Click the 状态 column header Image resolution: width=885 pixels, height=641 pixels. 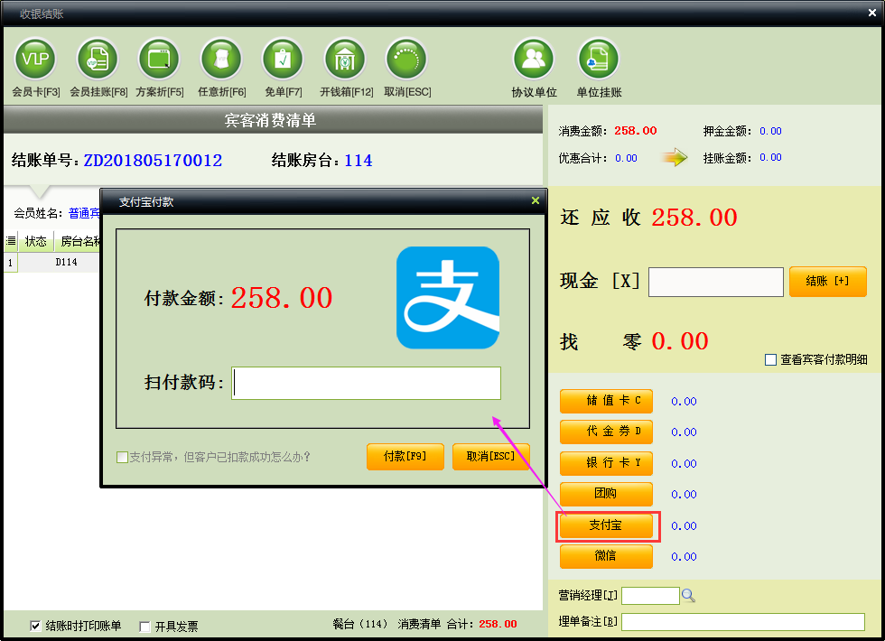pyautogui.click(x=35, y=242)
